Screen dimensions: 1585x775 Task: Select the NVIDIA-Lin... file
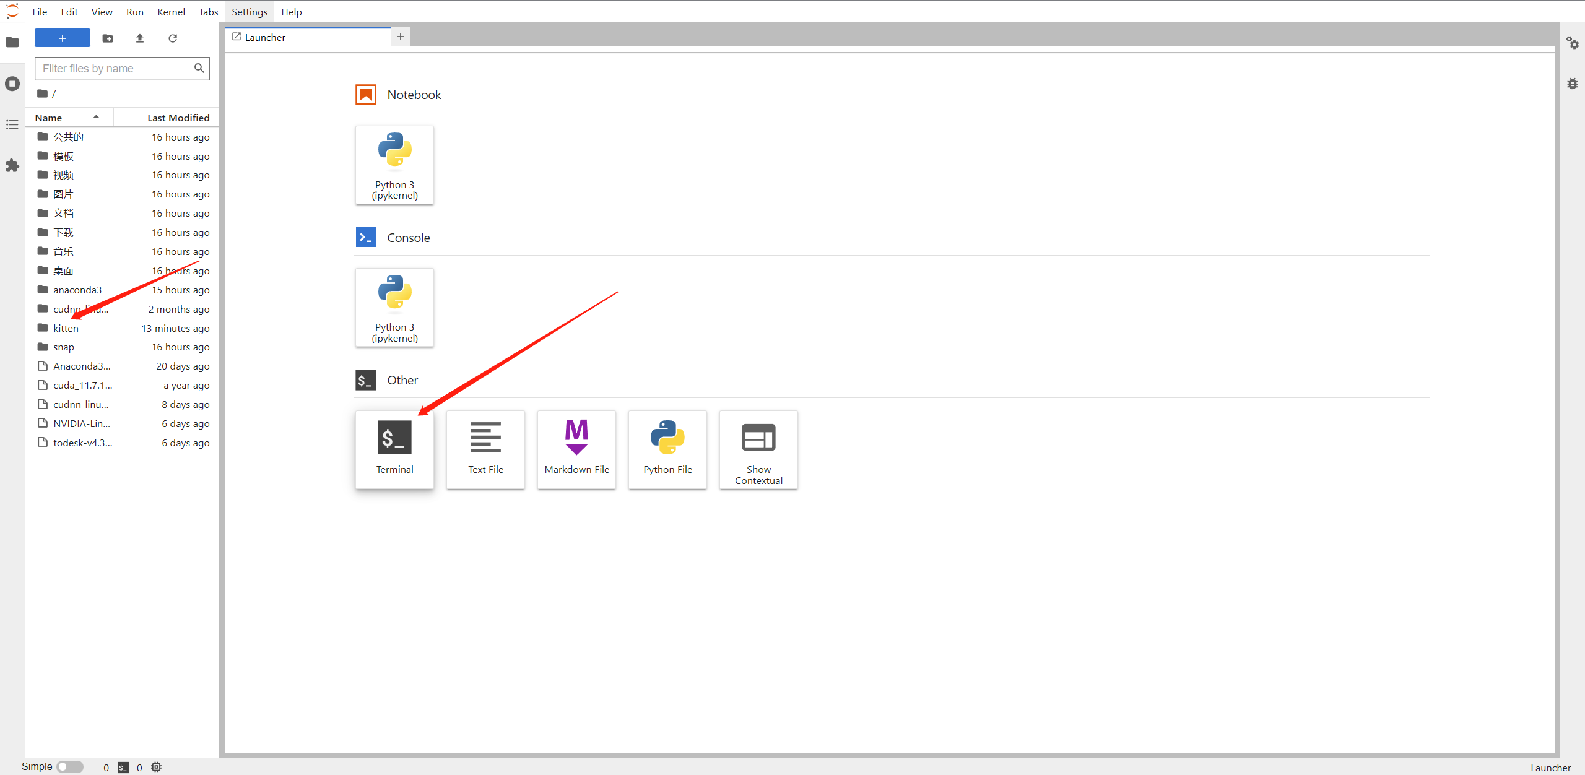click(x=123, y=423)
